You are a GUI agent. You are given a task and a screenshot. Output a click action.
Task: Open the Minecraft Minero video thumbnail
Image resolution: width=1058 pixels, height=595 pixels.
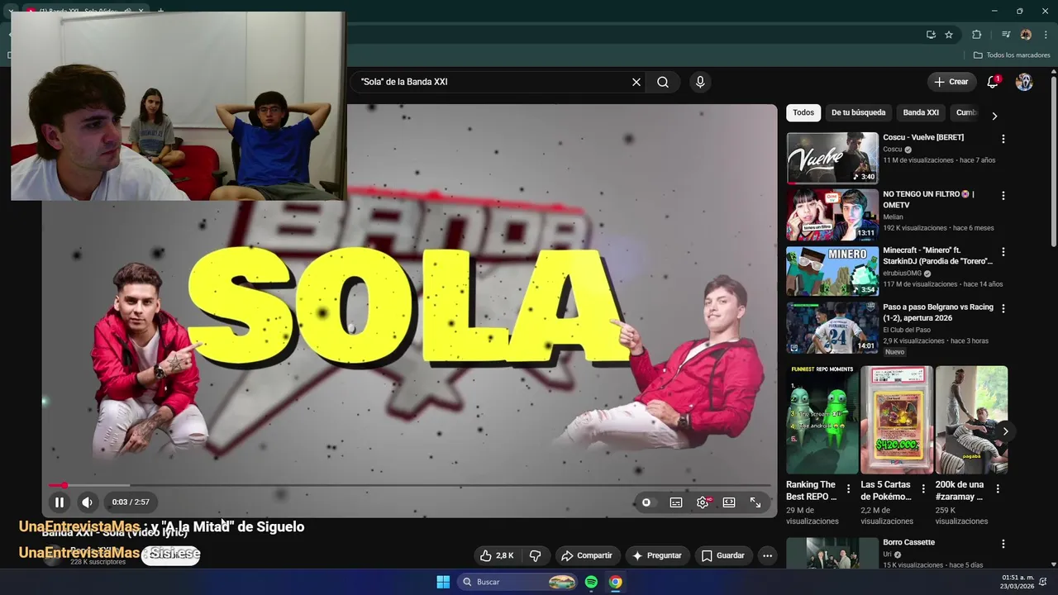(x=832, y=271)
